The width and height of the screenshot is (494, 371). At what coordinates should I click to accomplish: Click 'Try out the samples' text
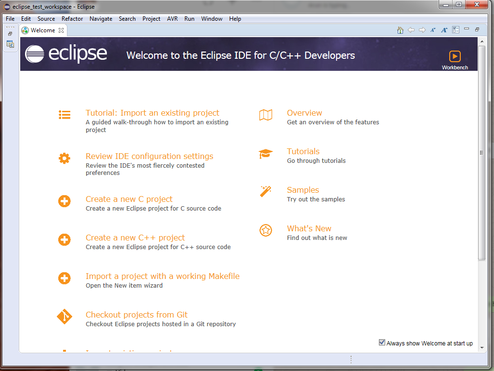pos(316,199)
